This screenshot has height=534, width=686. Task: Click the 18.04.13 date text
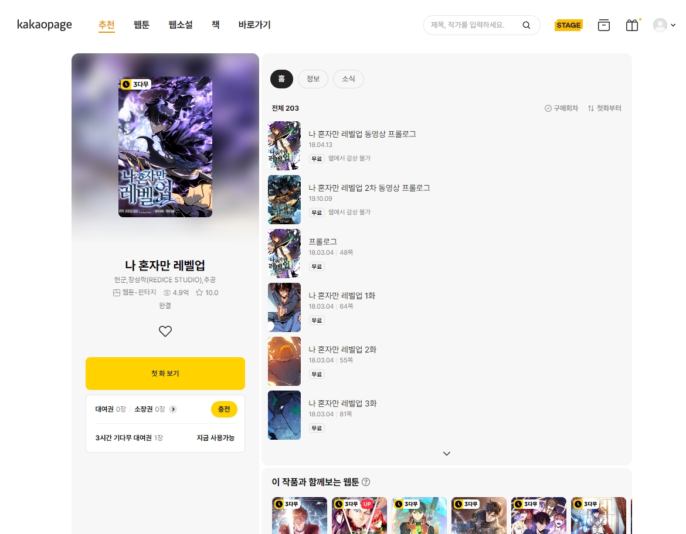(x=320, y=145)
